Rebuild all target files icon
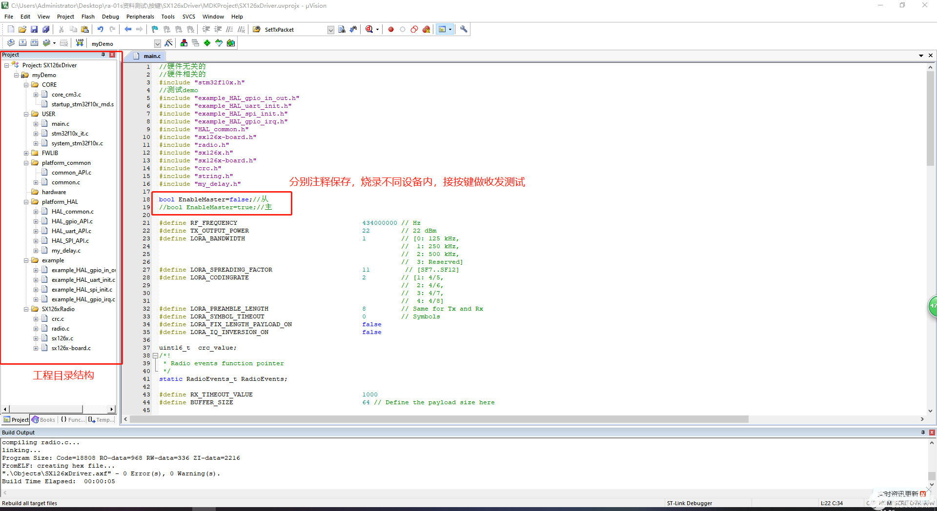Screen dimensions: 937x511 [34, 43]
